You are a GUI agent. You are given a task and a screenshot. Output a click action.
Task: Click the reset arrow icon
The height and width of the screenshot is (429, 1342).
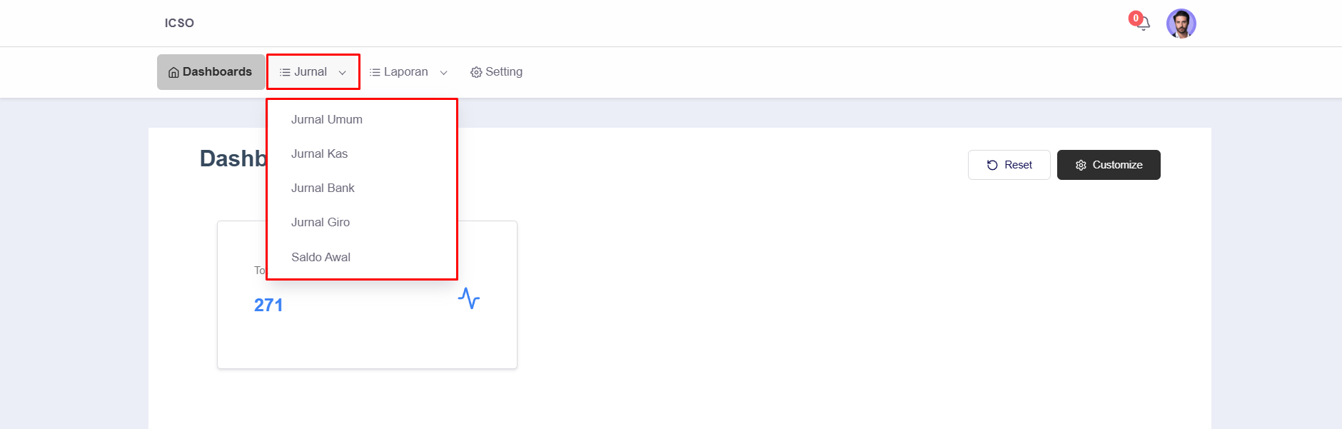[992, 165]
